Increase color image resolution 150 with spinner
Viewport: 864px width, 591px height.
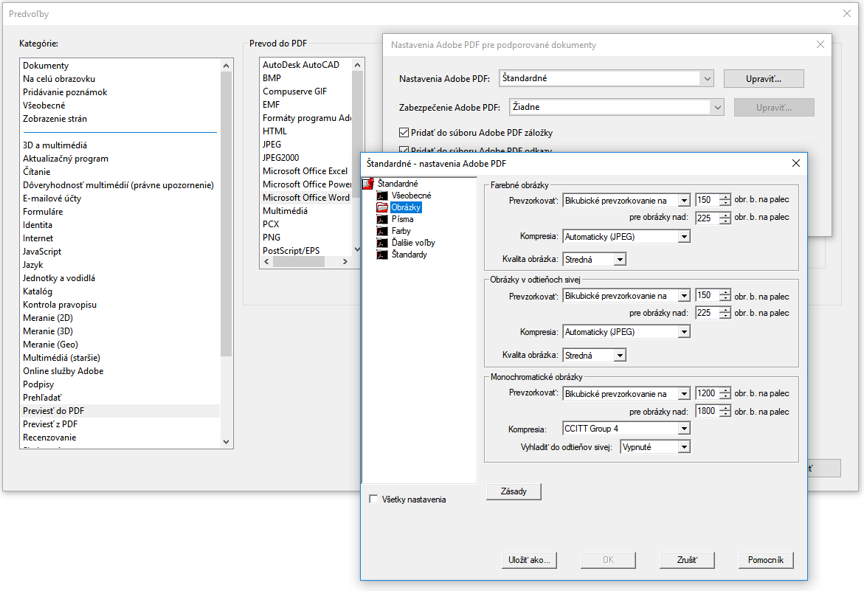tap(725, 197)
